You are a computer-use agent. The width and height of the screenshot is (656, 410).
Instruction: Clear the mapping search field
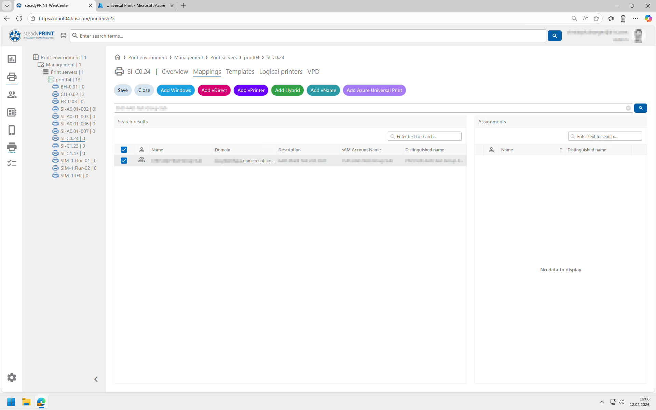click(x=628, y=108)
